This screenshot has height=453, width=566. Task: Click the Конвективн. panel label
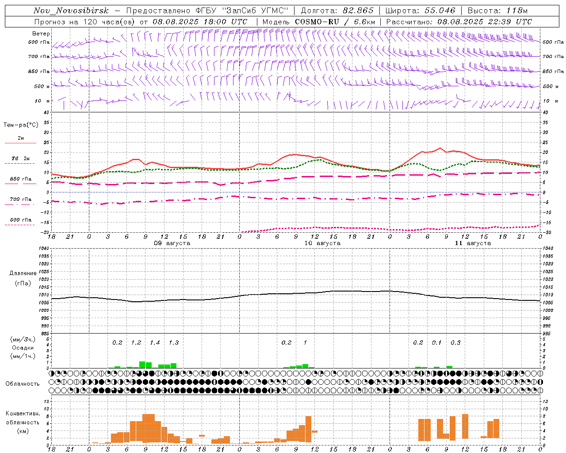point(23,414)
